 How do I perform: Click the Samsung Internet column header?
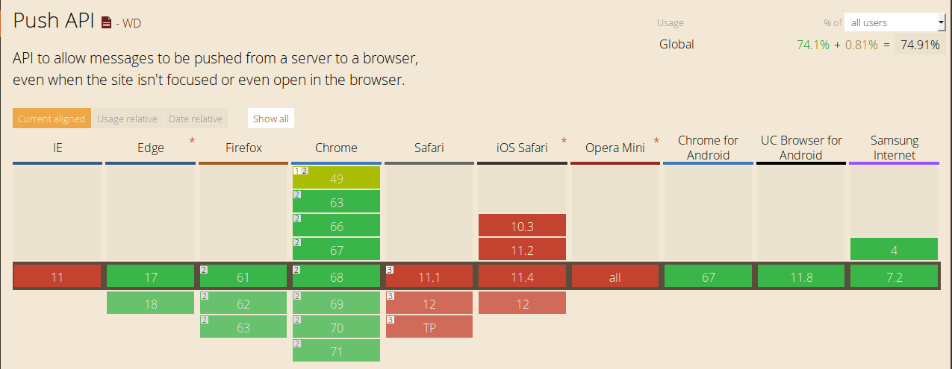[x=894, y=148]
